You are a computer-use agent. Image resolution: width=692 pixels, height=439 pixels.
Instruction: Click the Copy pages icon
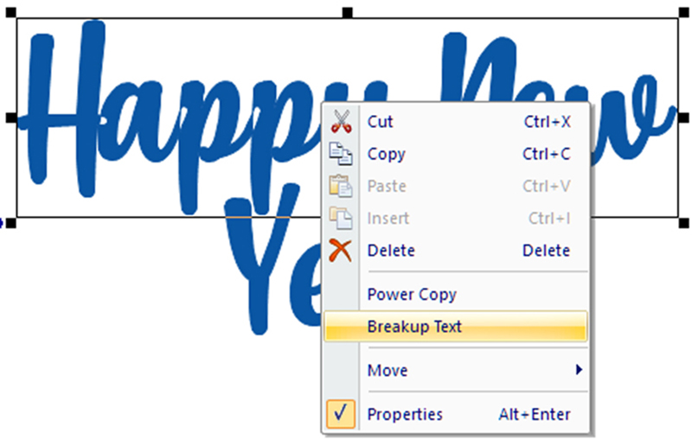[x=341, y=154]
